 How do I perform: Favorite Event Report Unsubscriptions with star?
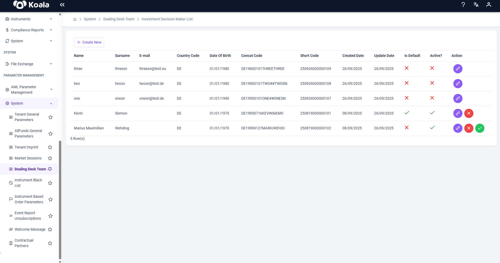[51, 216]
